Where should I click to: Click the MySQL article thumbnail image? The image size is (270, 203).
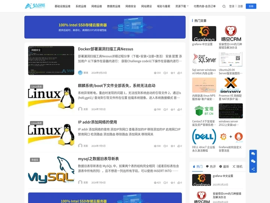[51, 170]
